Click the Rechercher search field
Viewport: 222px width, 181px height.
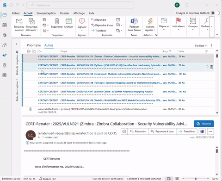[80, 5]
